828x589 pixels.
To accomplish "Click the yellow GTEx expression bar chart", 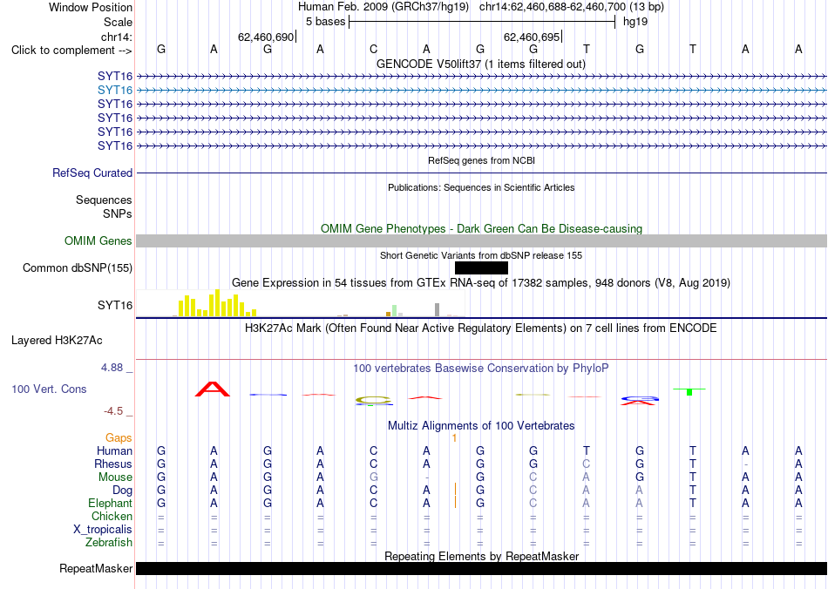I will [x=218, y=303].
